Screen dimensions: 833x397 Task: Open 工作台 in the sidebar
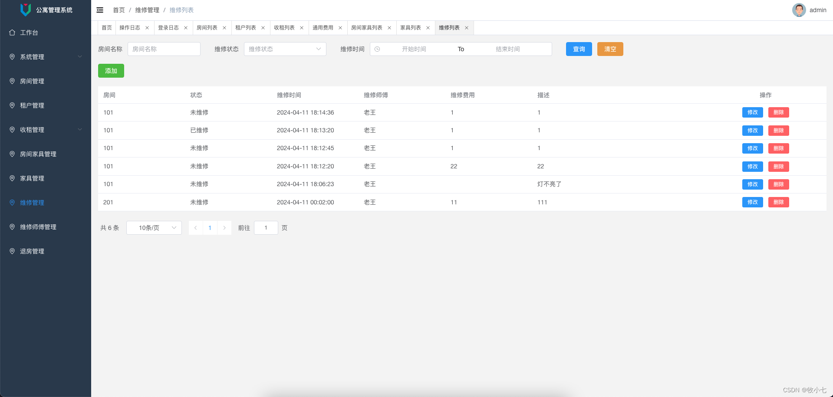click(x=46, y=33)
